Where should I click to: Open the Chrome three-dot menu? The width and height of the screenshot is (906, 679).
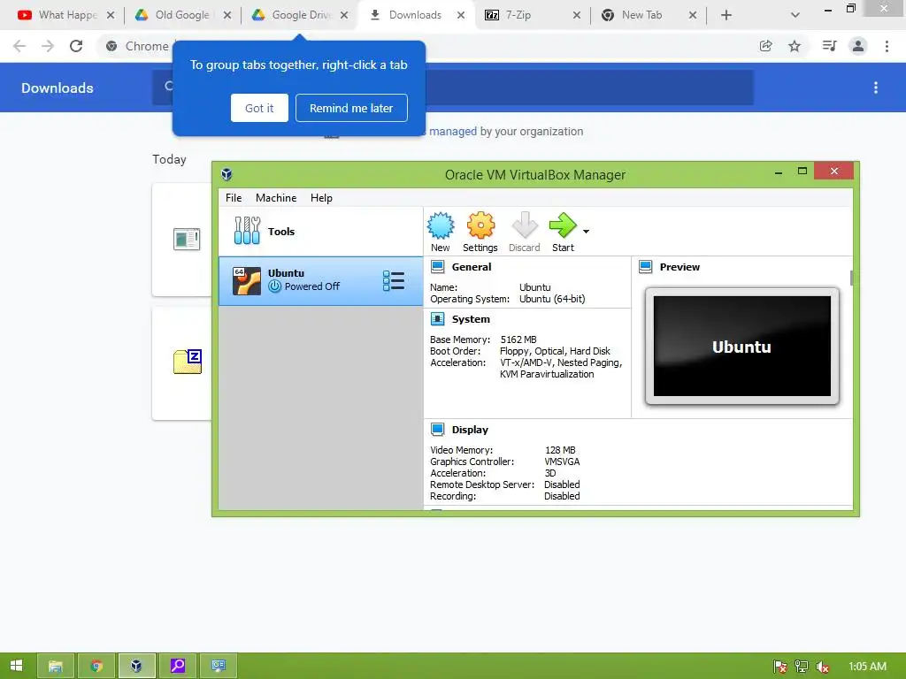pos(887,46)
